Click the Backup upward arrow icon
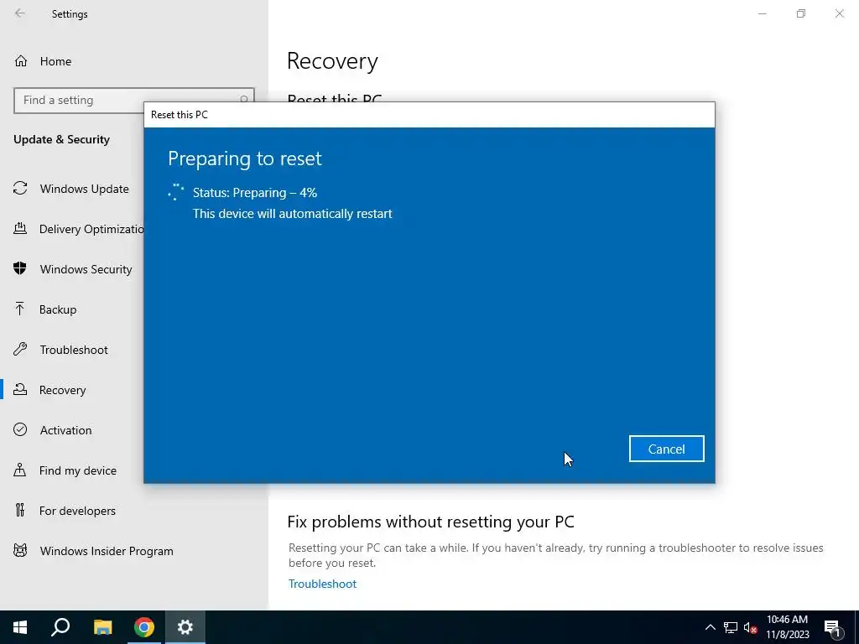The height and width of the screenshot is (644, 859). point(20,309)
